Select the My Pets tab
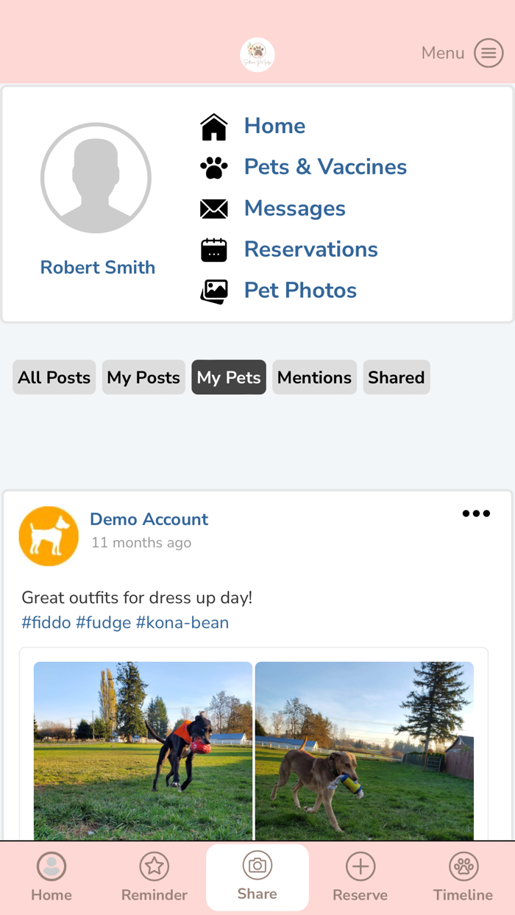 [229, 377]
